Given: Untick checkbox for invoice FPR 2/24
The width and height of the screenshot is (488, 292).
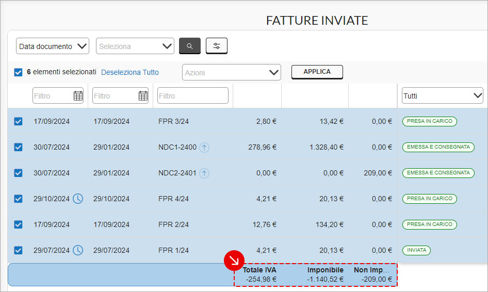Looking at the screenshot, I should point(18,224).
